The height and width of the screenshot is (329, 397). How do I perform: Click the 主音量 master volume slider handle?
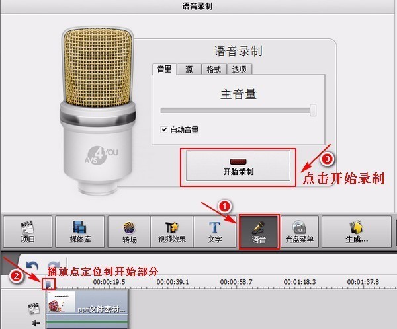click(x=313, y=110)
